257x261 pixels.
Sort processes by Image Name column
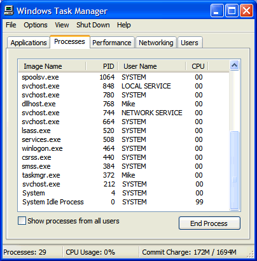52,66
